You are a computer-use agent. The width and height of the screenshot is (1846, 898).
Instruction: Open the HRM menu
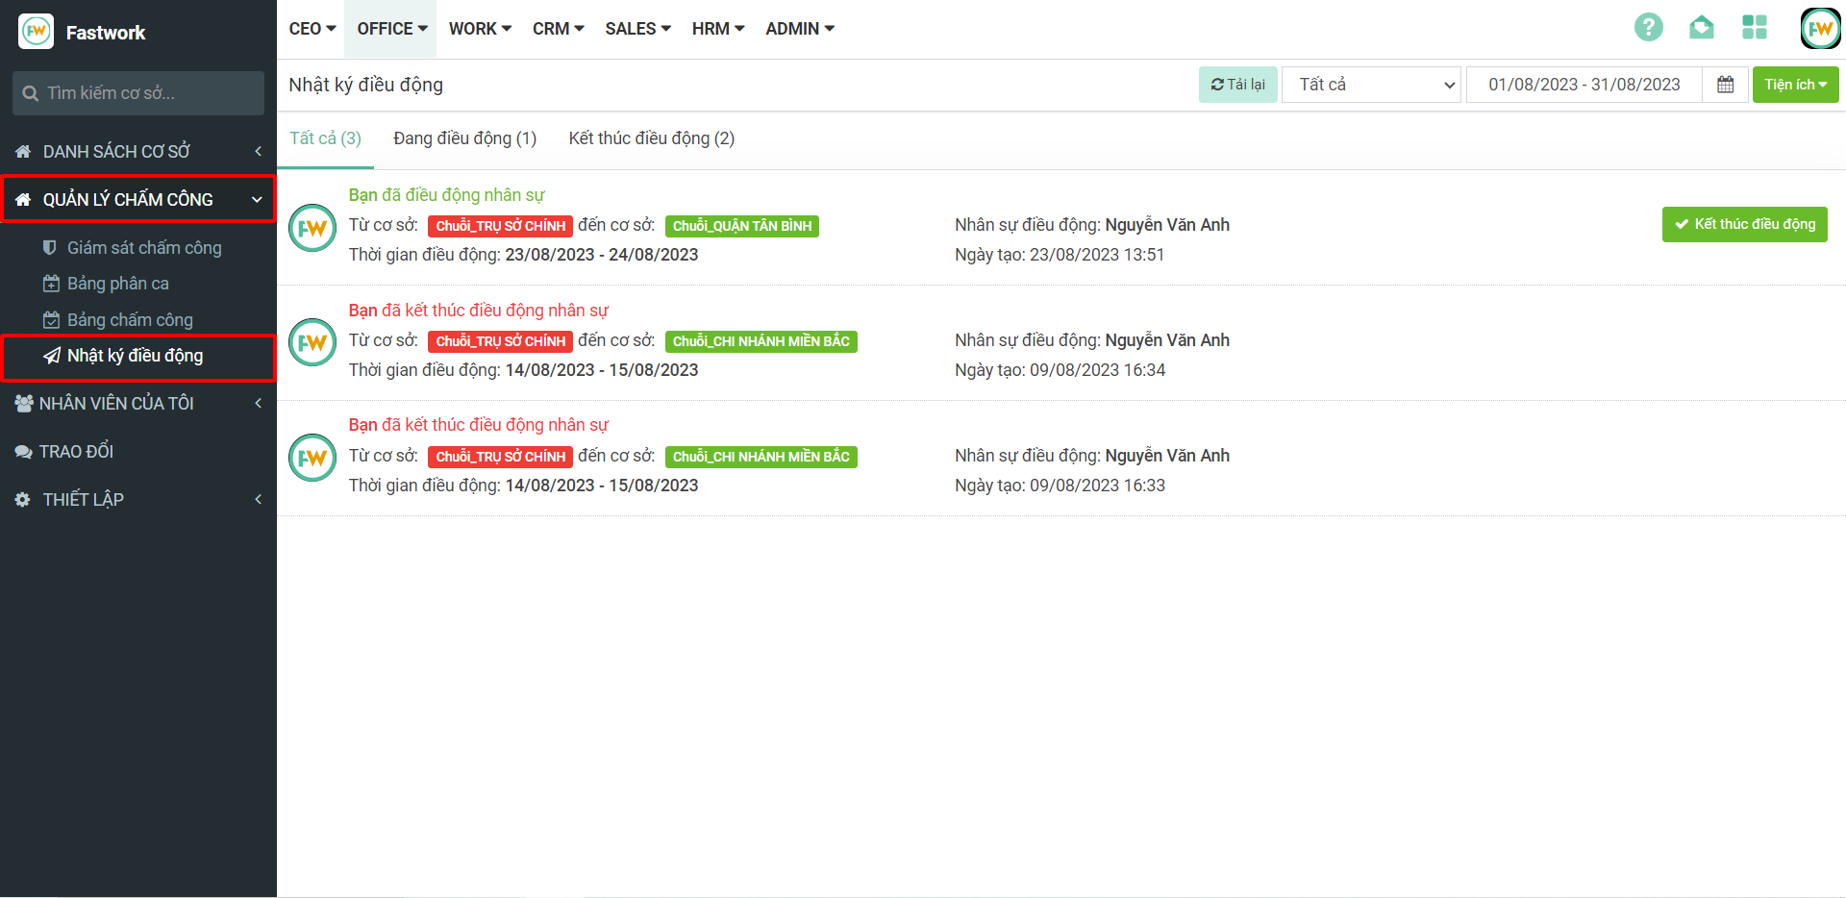pyautogui.click(x=717, y=29)
